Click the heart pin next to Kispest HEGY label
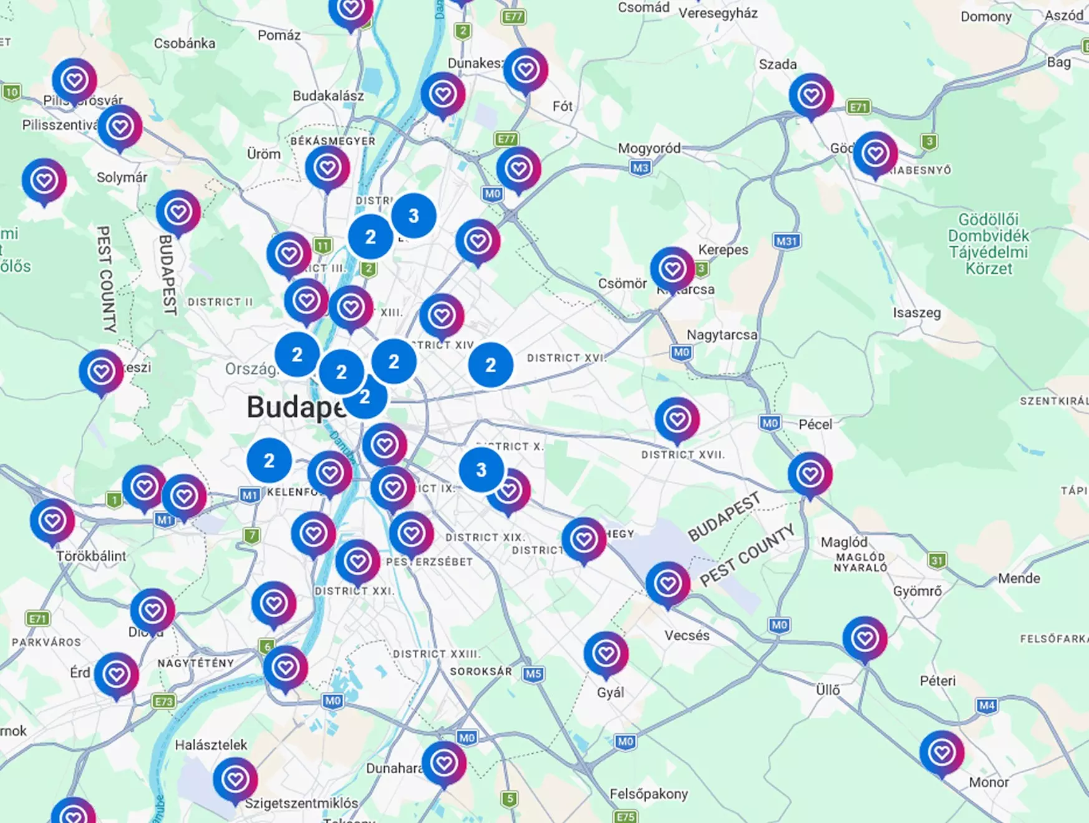The height and width of the screenshot is (823, 1089). (583, 541)
